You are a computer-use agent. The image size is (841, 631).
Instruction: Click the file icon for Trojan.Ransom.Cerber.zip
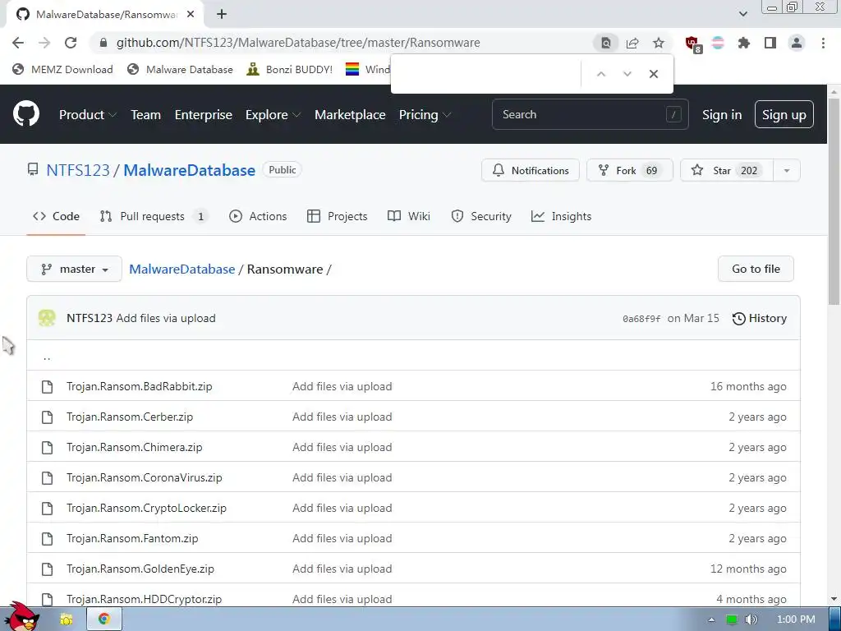(x=47, y=417)
